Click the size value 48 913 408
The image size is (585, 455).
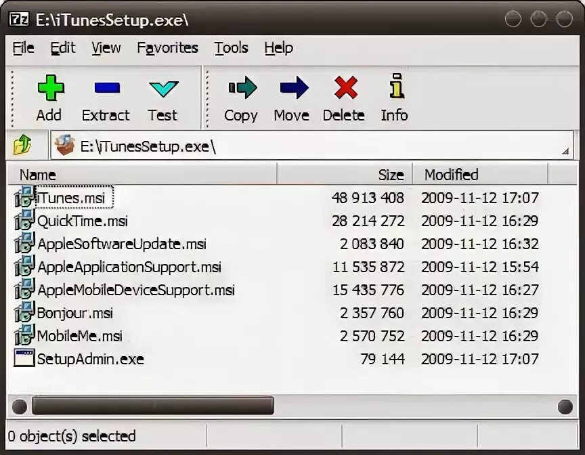click(x=368, y=198)
